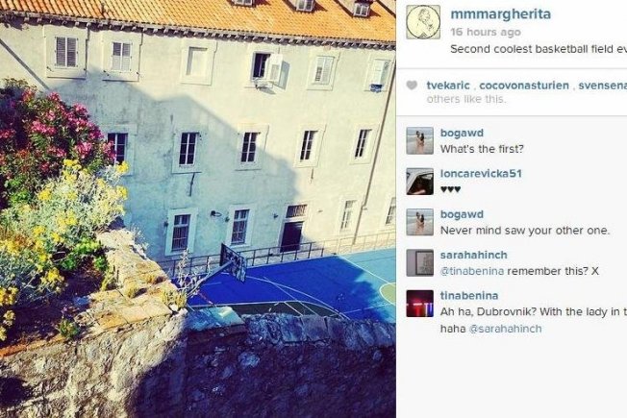Open @sarahahinch mention in tinabenina's comment
This screenshot has width=627, height=418.
pos(505,329)
